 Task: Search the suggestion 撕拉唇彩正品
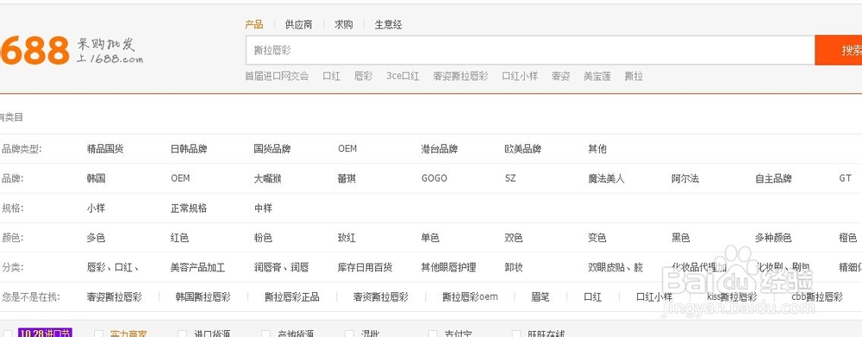click(x=292, y=296)
